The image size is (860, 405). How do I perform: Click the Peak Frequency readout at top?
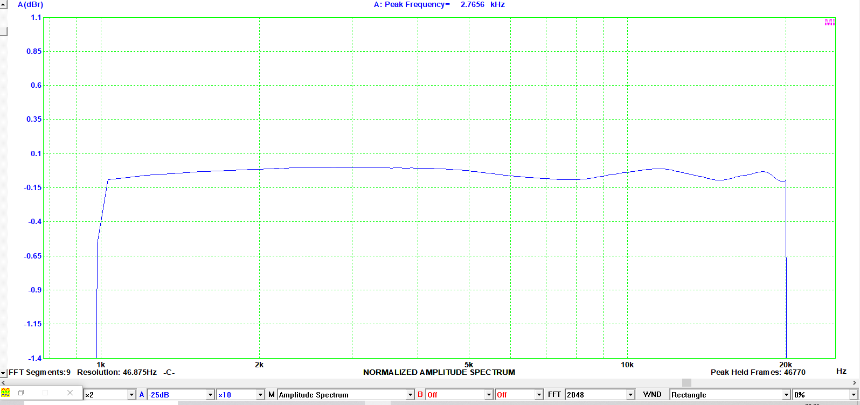pyautogui.click(x=439, y=4)
